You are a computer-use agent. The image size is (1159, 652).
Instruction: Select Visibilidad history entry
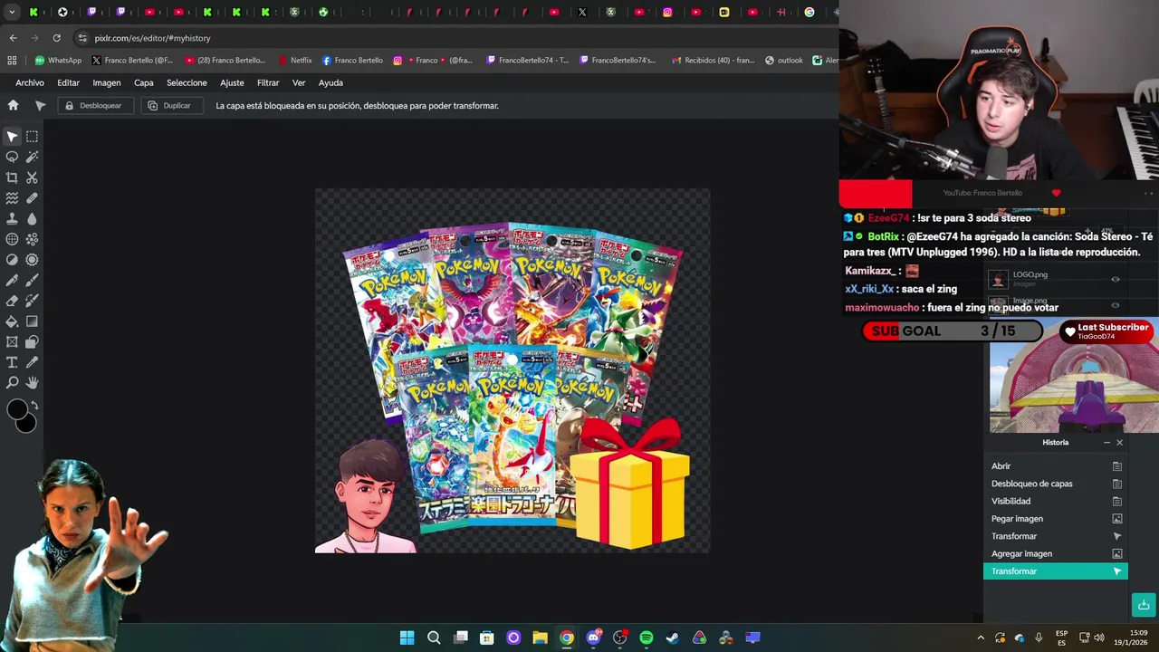click(x=1056, y=501)
